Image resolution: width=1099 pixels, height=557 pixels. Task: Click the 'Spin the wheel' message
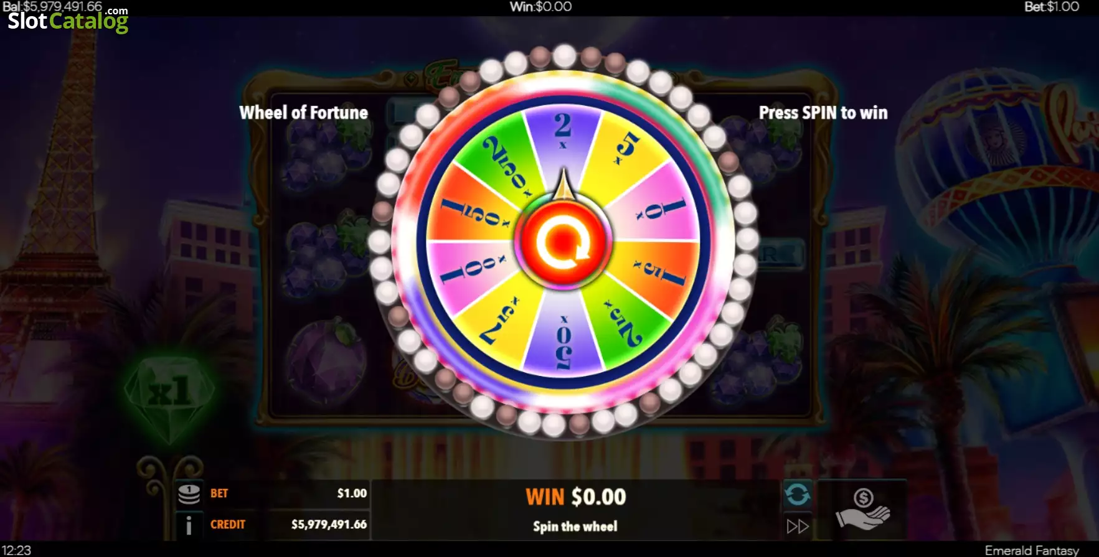click(x=575, y=527)
